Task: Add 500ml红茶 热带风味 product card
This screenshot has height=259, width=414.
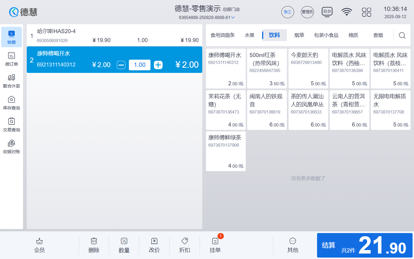Action: pyautogui.click(x=267, y=69)
